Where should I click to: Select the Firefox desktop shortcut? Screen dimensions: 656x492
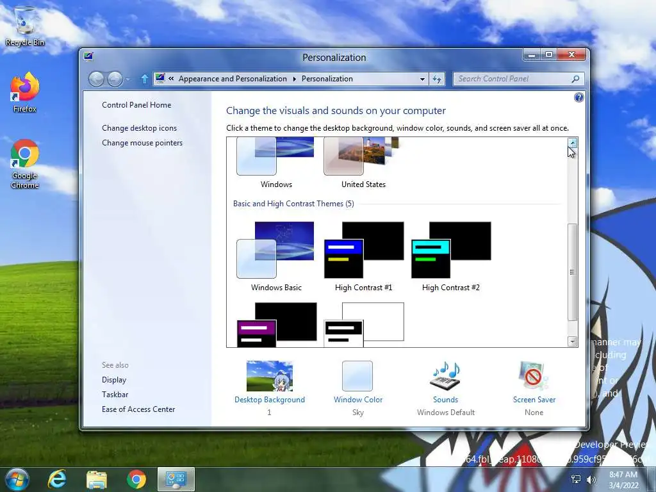[x=25, y=93]
